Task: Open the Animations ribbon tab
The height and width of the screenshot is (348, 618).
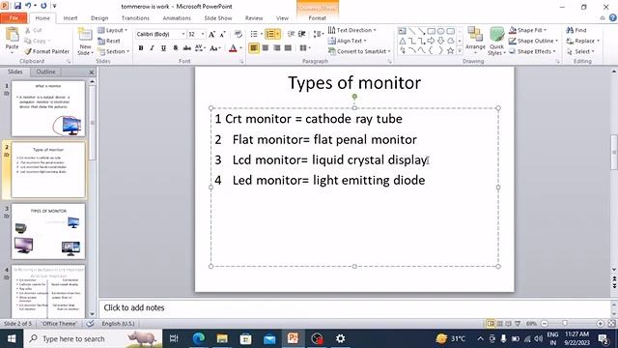Action: coord(177,18)
